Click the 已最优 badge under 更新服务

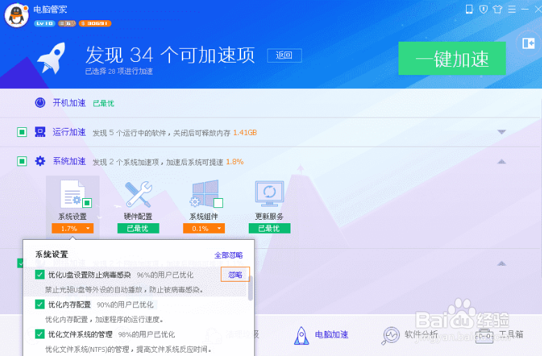(270, 228)
